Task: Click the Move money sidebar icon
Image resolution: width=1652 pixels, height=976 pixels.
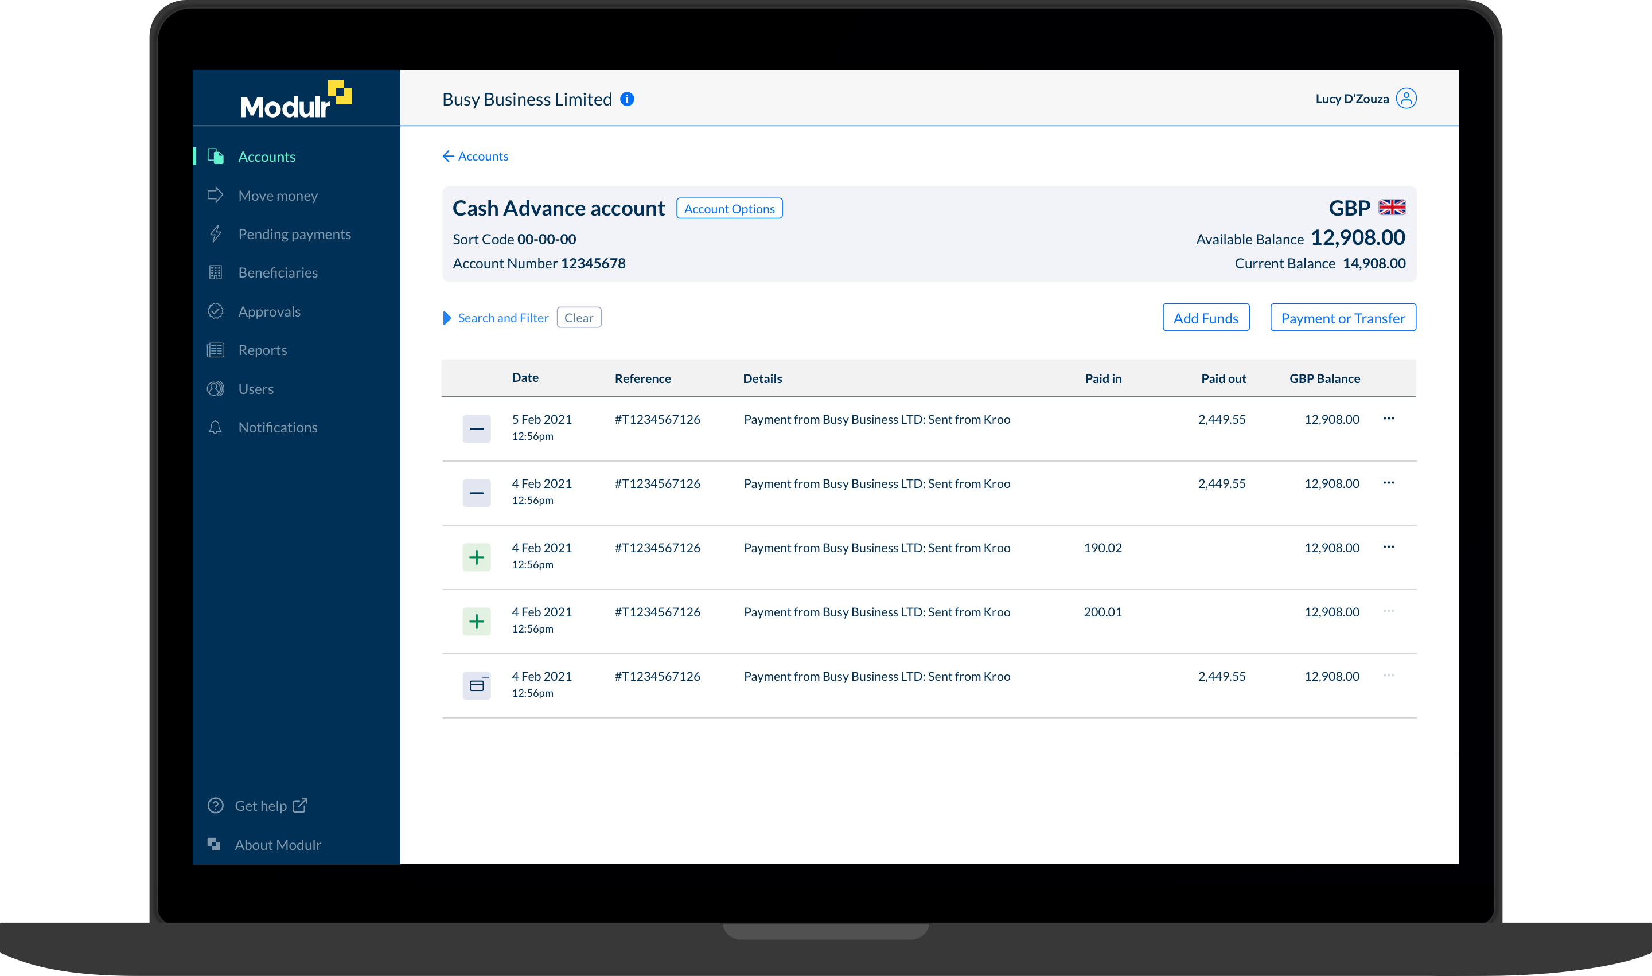Action: [x=216, y=195]
